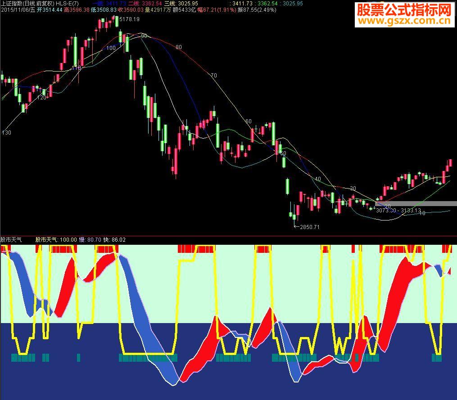The height and width of the screenshot is (400, 457).
Task: Click the volume value 量42917万
Action: (x=158, y=10)
